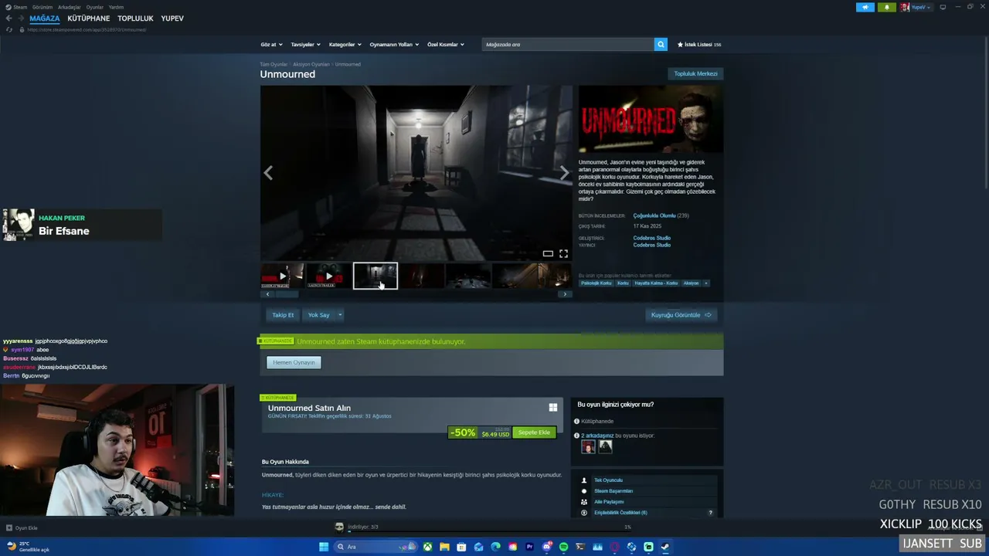Viewport: 989px width, 556px height.
Task: Open the Oyunlar menu
Action: pyautogui.click(x=94, y=7)
